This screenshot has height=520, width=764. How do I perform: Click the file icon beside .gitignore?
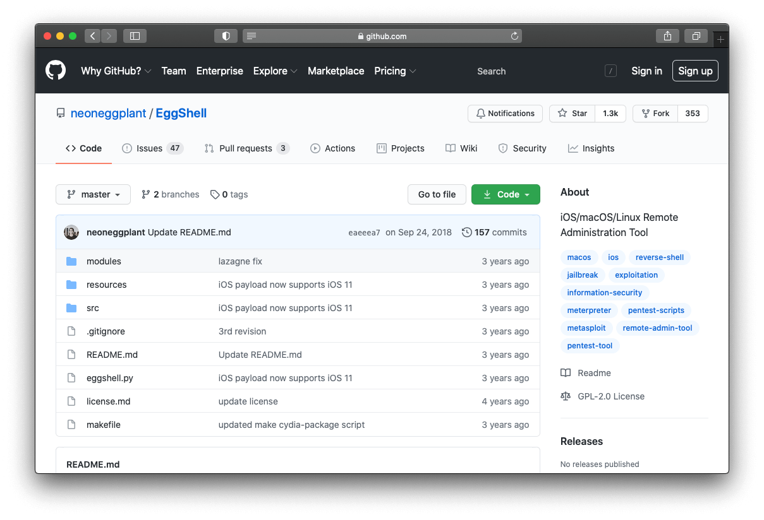click(71, 331)
